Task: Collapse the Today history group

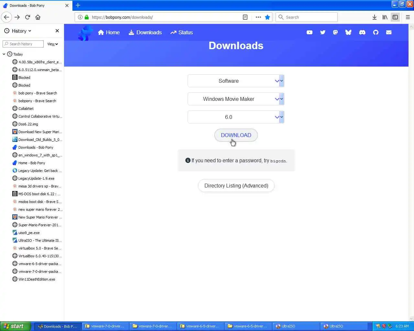Action: coord(4,54)
